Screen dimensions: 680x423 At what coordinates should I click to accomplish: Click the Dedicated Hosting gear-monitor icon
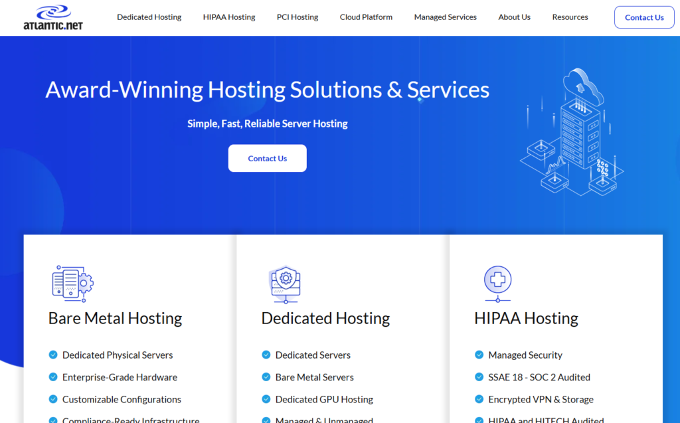286,284
